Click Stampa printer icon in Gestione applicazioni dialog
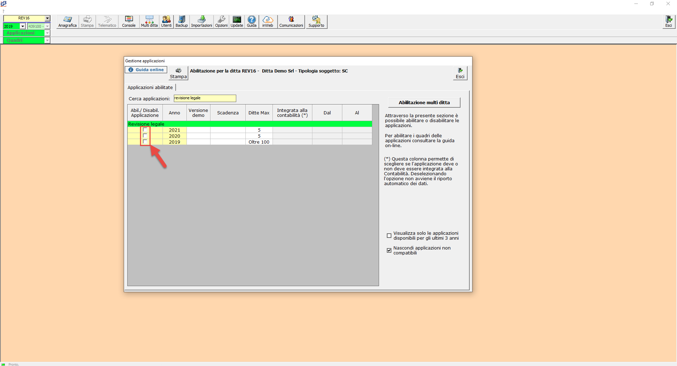The image size is (677, 366). point(178,73)
